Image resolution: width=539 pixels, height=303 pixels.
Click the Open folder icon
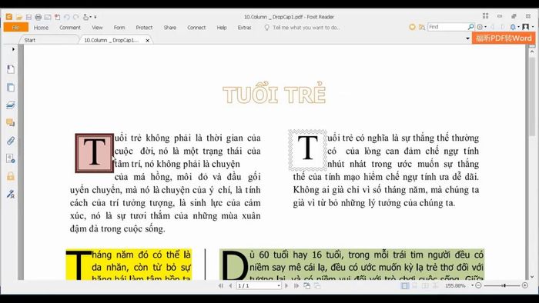coord(19,17)
